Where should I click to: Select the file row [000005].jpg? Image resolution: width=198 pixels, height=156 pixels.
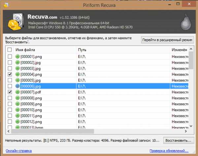pos(97,80)
